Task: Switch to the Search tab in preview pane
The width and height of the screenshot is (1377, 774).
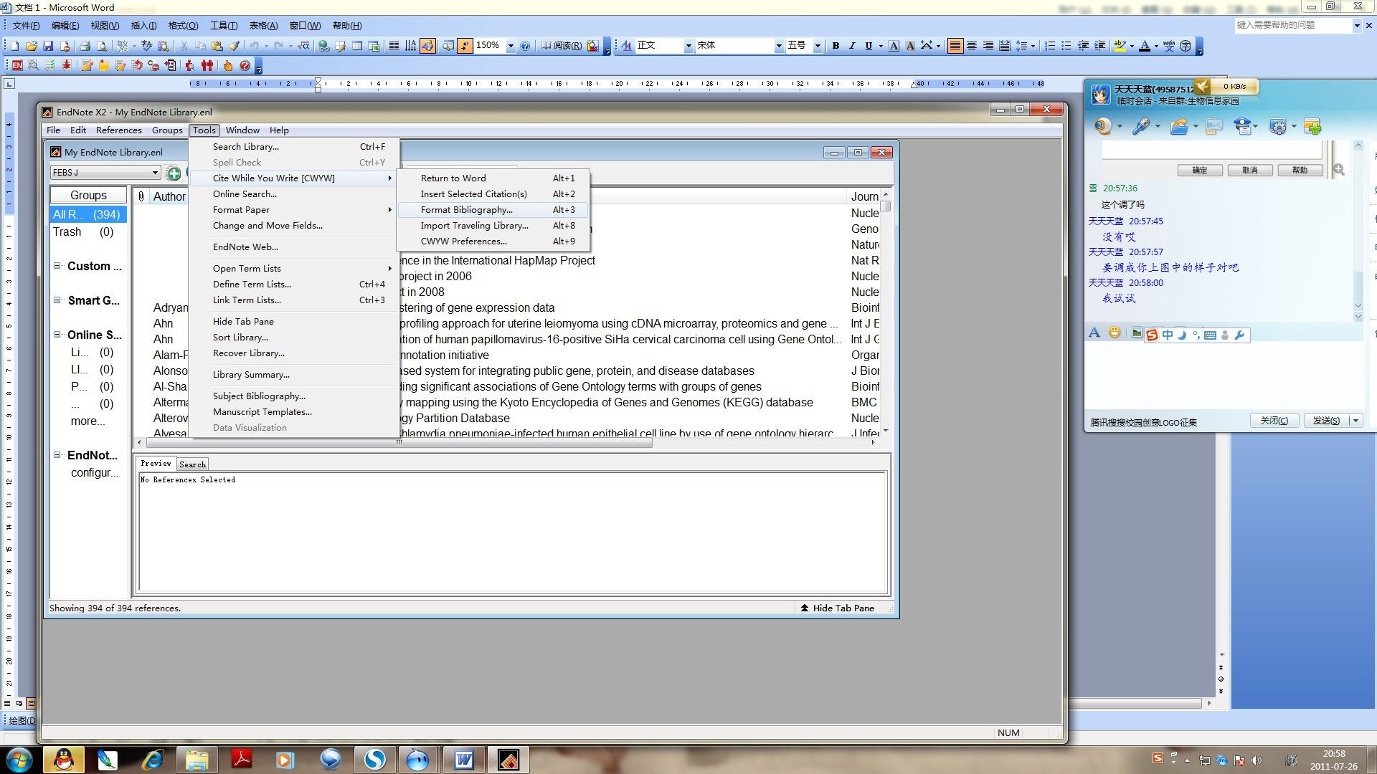Action: (x=192, y=464)
